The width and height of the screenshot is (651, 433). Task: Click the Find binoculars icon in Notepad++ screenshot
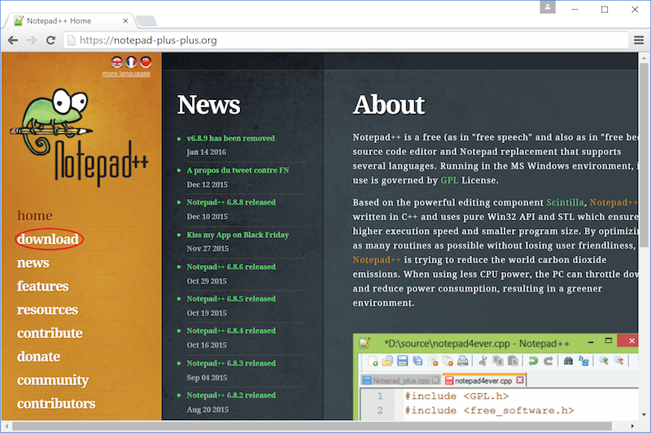[x=568, y=361]
